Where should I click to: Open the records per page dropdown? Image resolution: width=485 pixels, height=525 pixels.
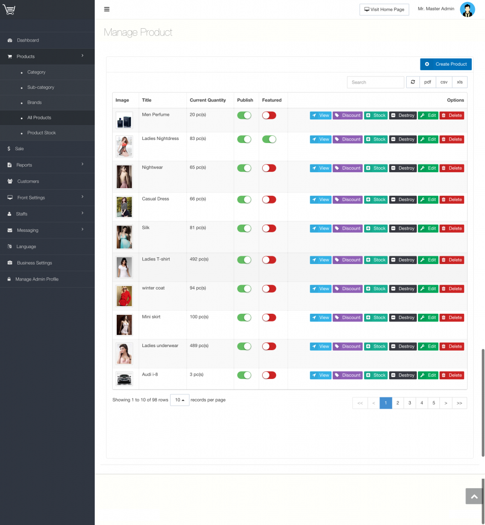tap(180, 400)
